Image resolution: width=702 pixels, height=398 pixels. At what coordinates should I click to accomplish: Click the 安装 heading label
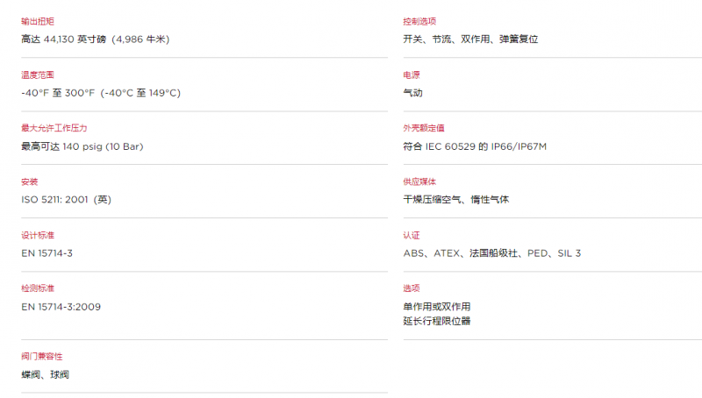pos(30,181)
